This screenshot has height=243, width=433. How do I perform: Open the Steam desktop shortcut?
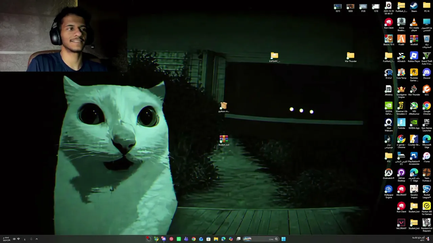(414, 7)
